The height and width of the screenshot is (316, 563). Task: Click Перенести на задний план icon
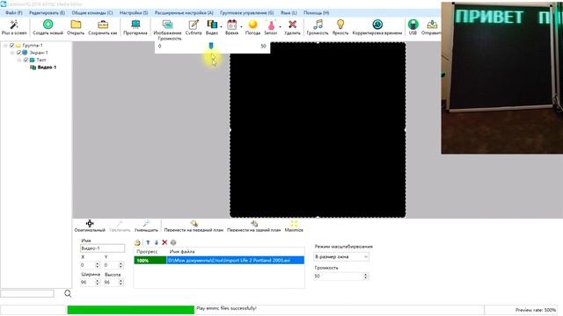[254, 224]
